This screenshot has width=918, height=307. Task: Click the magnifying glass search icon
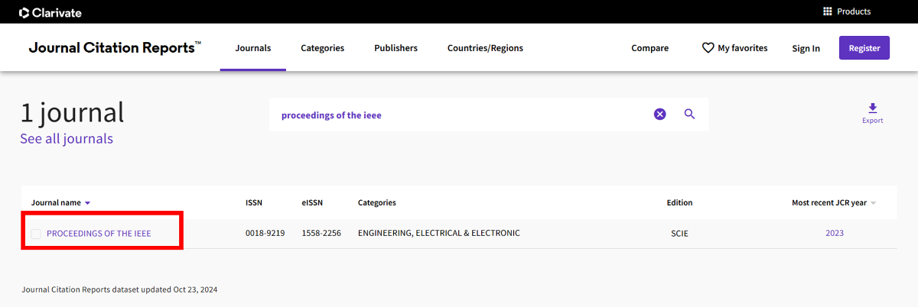689,115
